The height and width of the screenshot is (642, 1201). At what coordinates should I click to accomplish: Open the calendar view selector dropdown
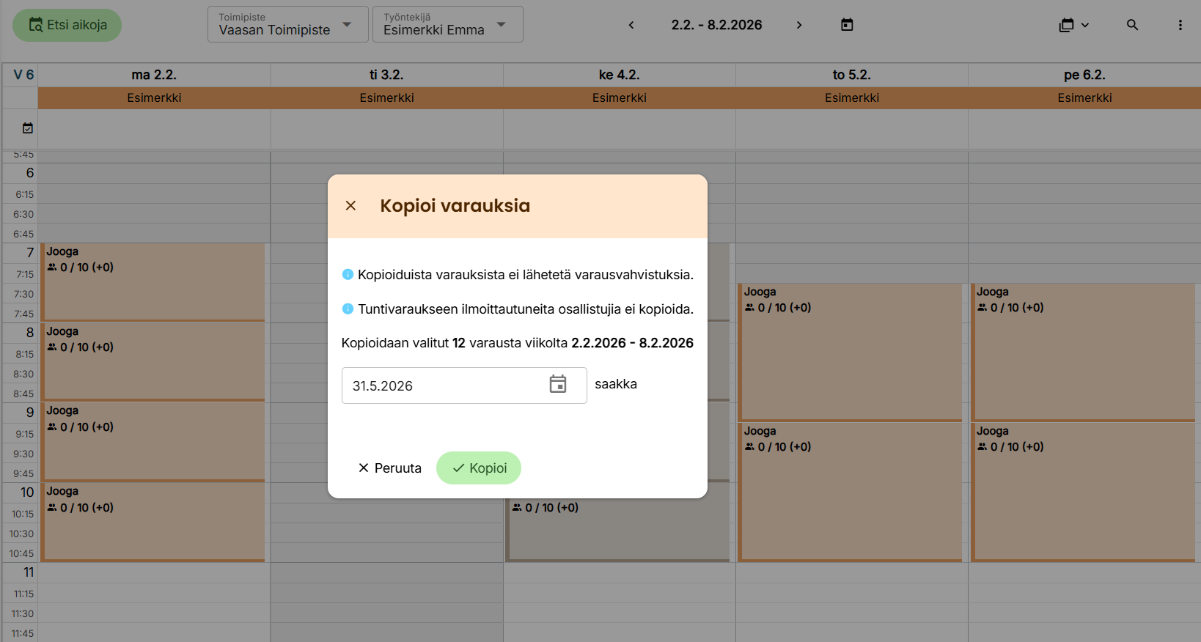click(x=1073, y=25)
